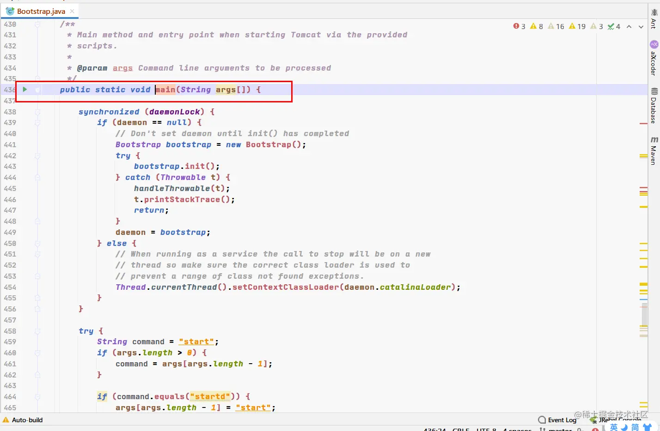Click line number 458 in gutter

10,331
